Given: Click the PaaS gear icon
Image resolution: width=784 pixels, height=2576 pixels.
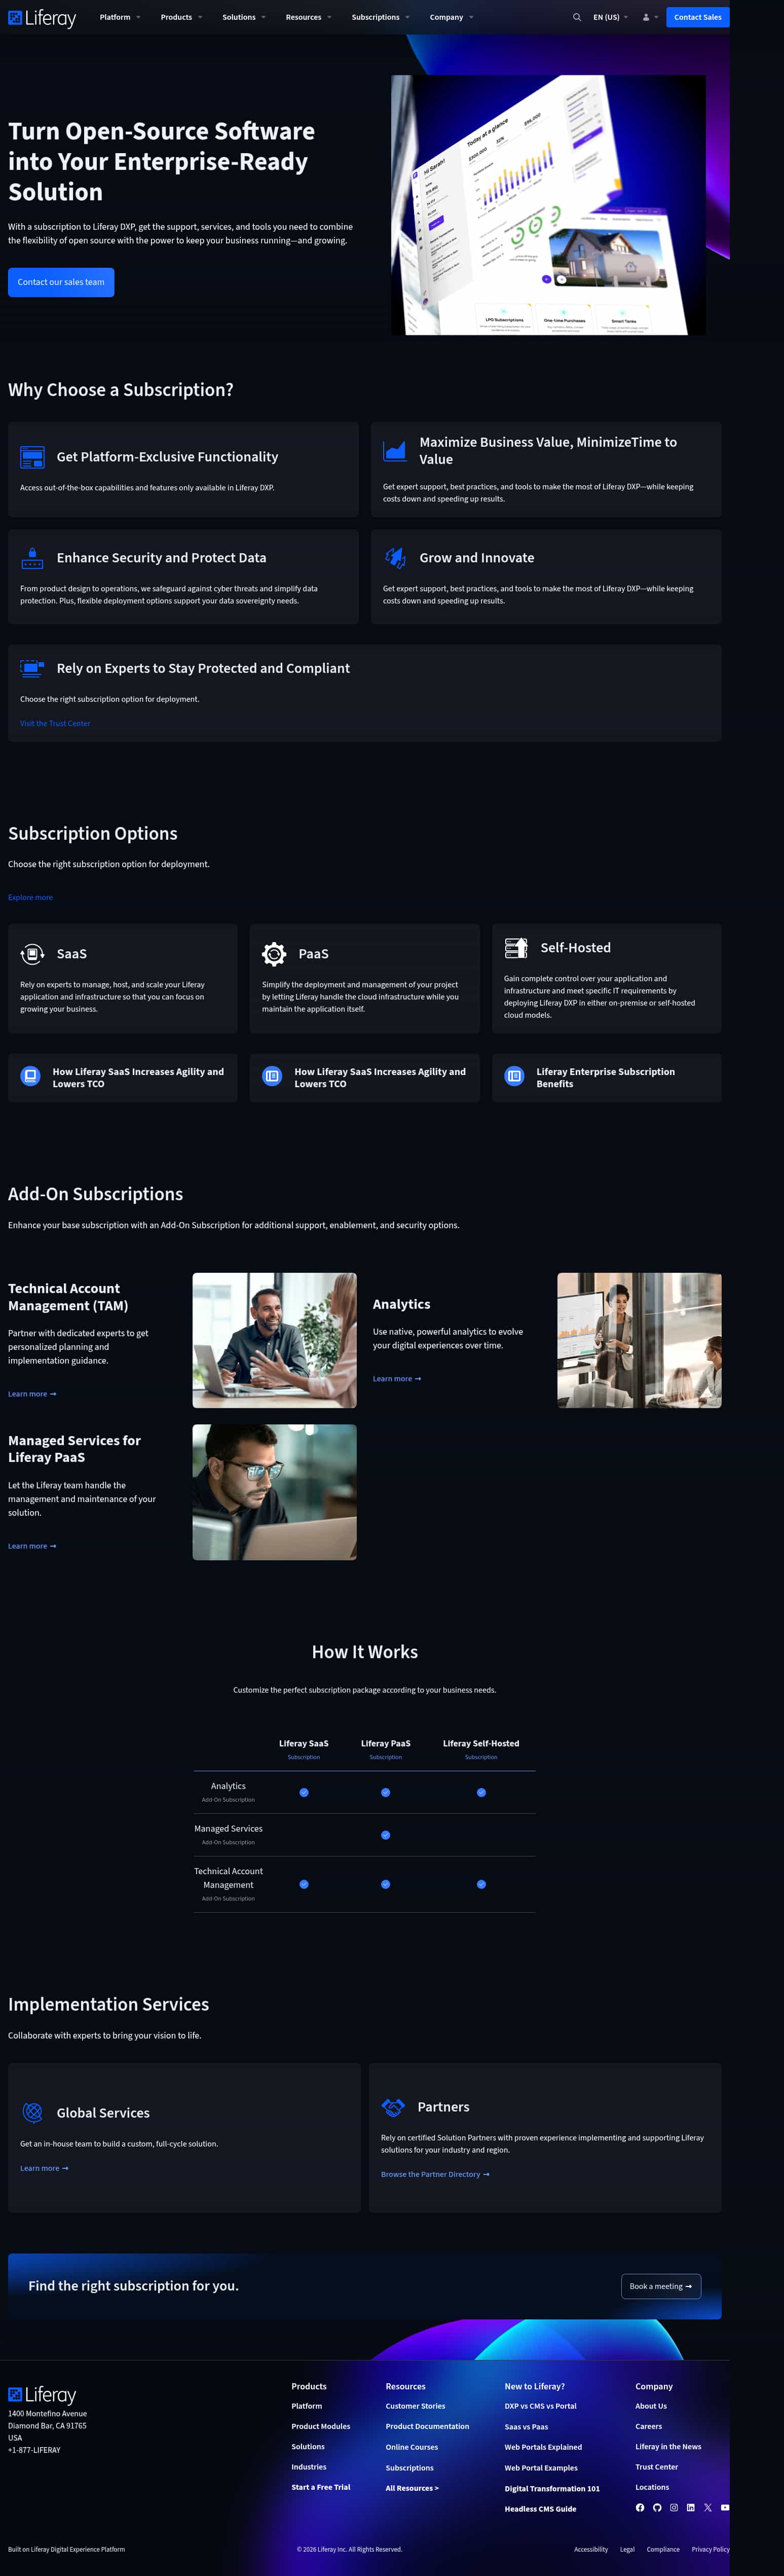Looking at the screenshot, I should [x=274, y=954].
